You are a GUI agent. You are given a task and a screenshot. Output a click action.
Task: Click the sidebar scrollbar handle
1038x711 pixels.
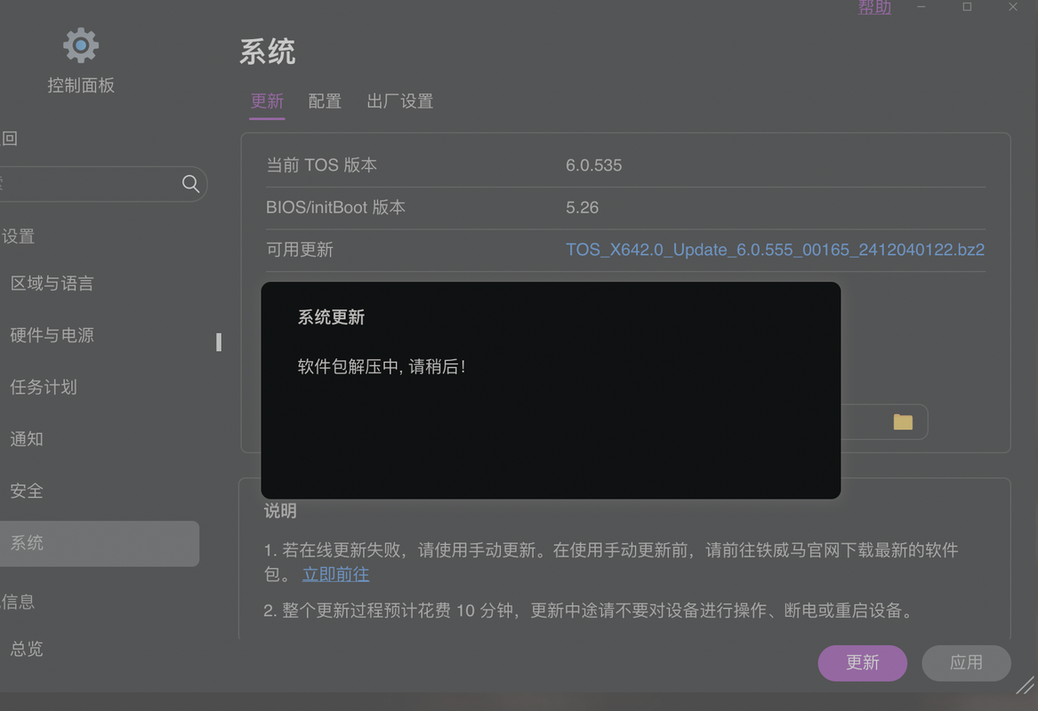219,342
